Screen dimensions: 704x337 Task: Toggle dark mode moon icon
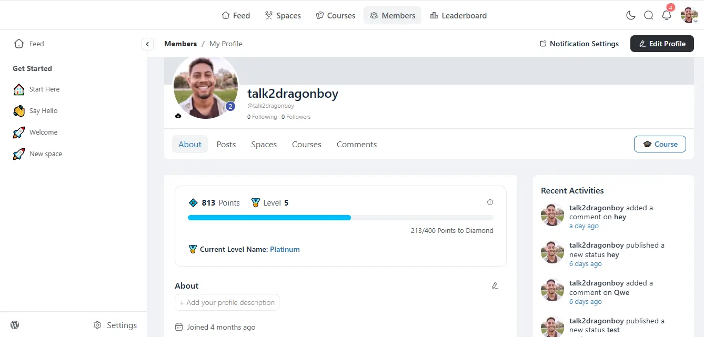tap(631, 15)
